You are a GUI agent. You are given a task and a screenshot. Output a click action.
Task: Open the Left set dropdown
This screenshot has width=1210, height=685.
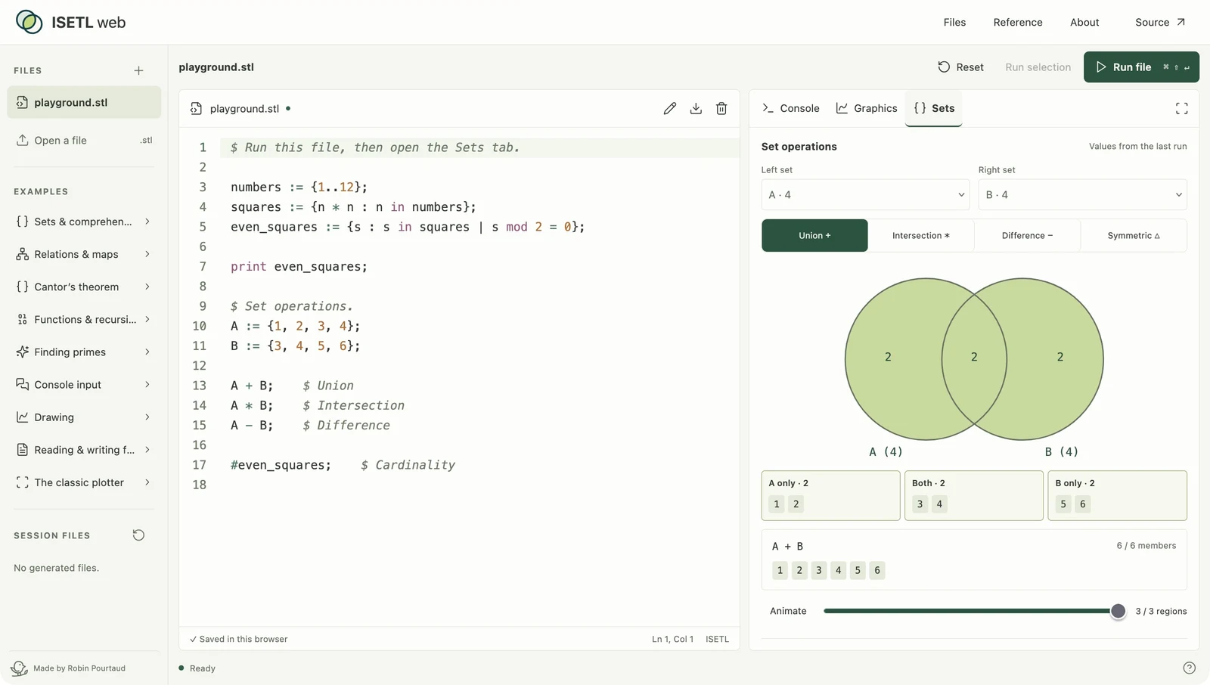click(865, 194)
